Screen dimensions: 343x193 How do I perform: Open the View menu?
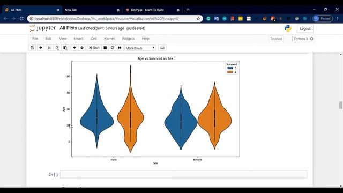pos(63,39)
